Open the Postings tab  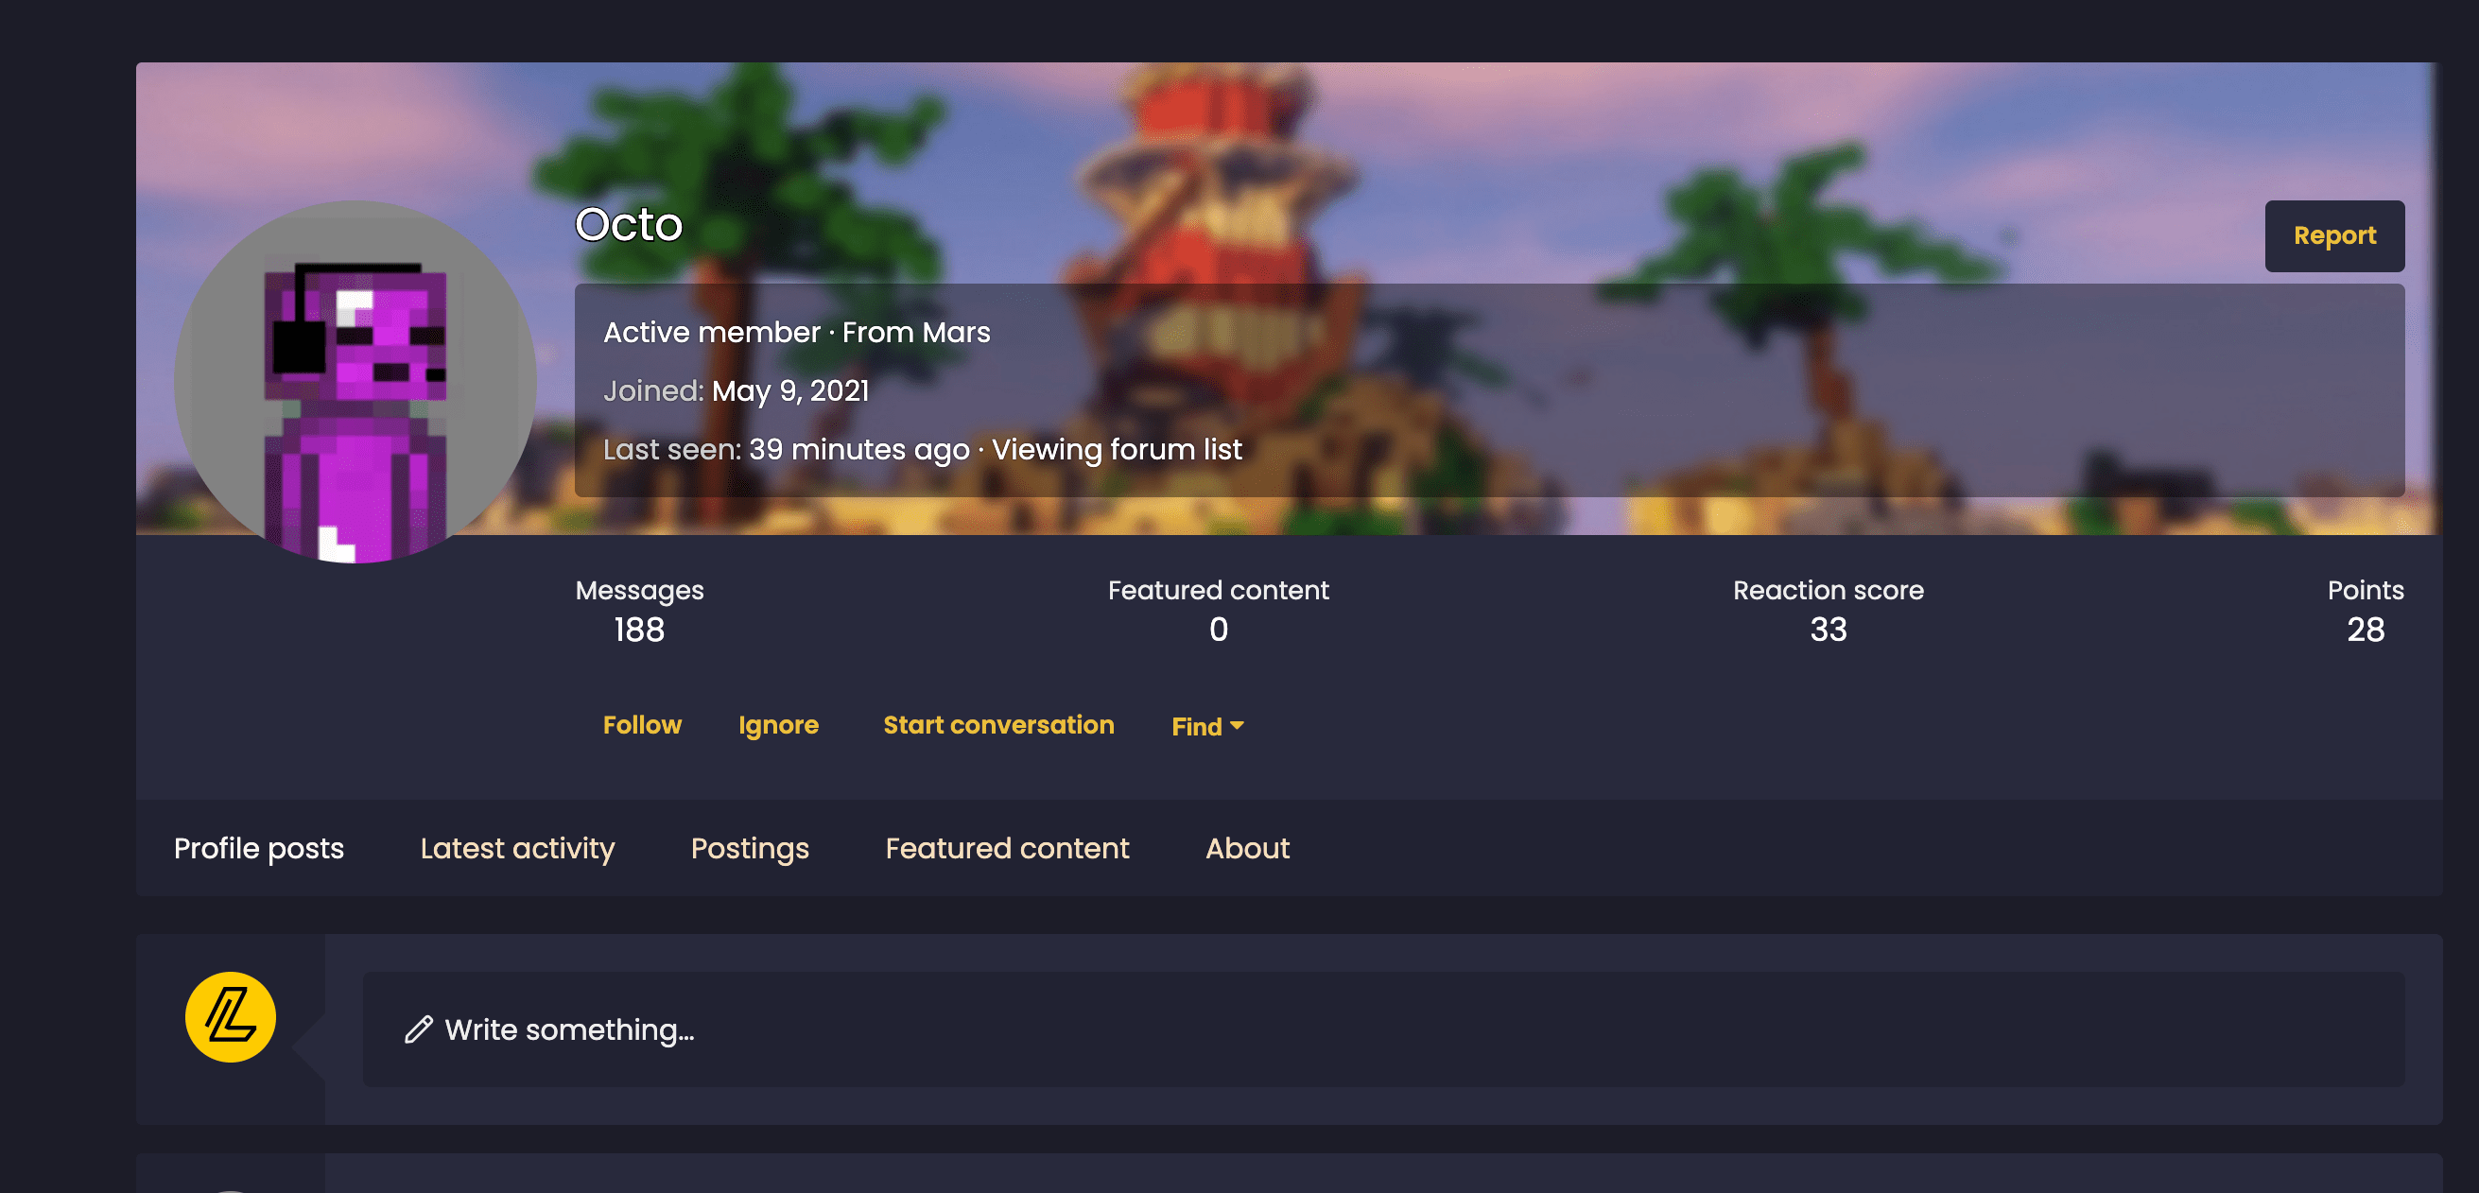(x=750, y=848)
